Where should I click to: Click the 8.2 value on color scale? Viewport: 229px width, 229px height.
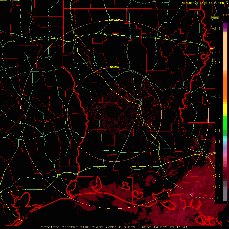[x=218, y=51]
